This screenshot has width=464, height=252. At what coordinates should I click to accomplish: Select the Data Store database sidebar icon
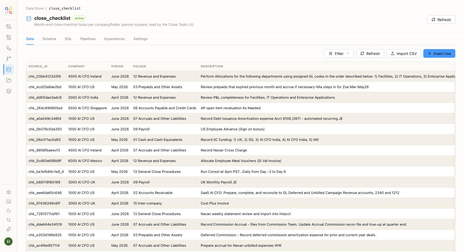(x=9, y=70)
